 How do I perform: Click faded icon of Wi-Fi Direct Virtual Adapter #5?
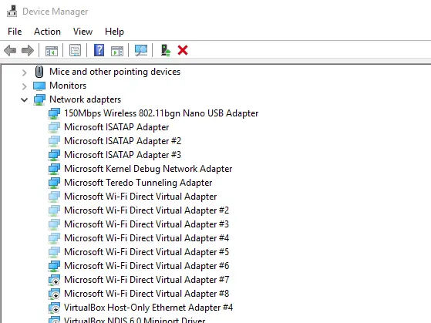(54, 252)
